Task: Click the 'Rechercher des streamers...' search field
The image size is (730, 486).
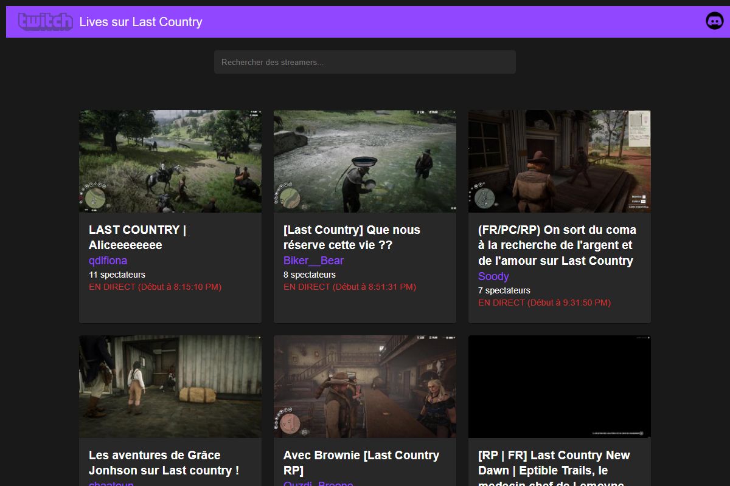Action: [x=364, y=61]
